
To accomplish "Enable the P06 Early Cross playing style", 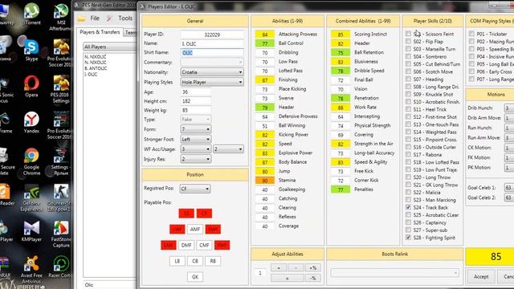I will 471,71.
